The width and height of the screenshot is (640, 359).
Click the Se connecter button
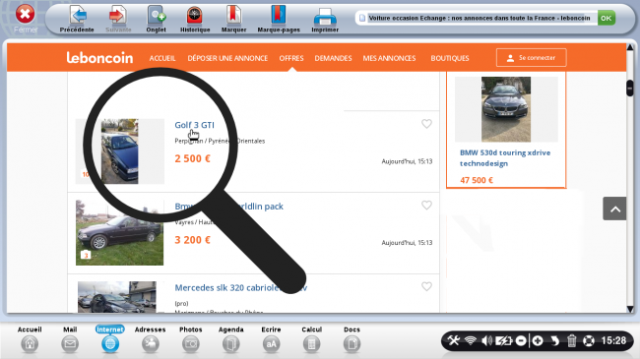(531, 57)
